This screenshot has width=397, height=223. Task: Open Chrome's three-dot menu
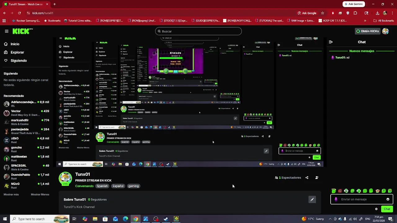click(392, 13)
